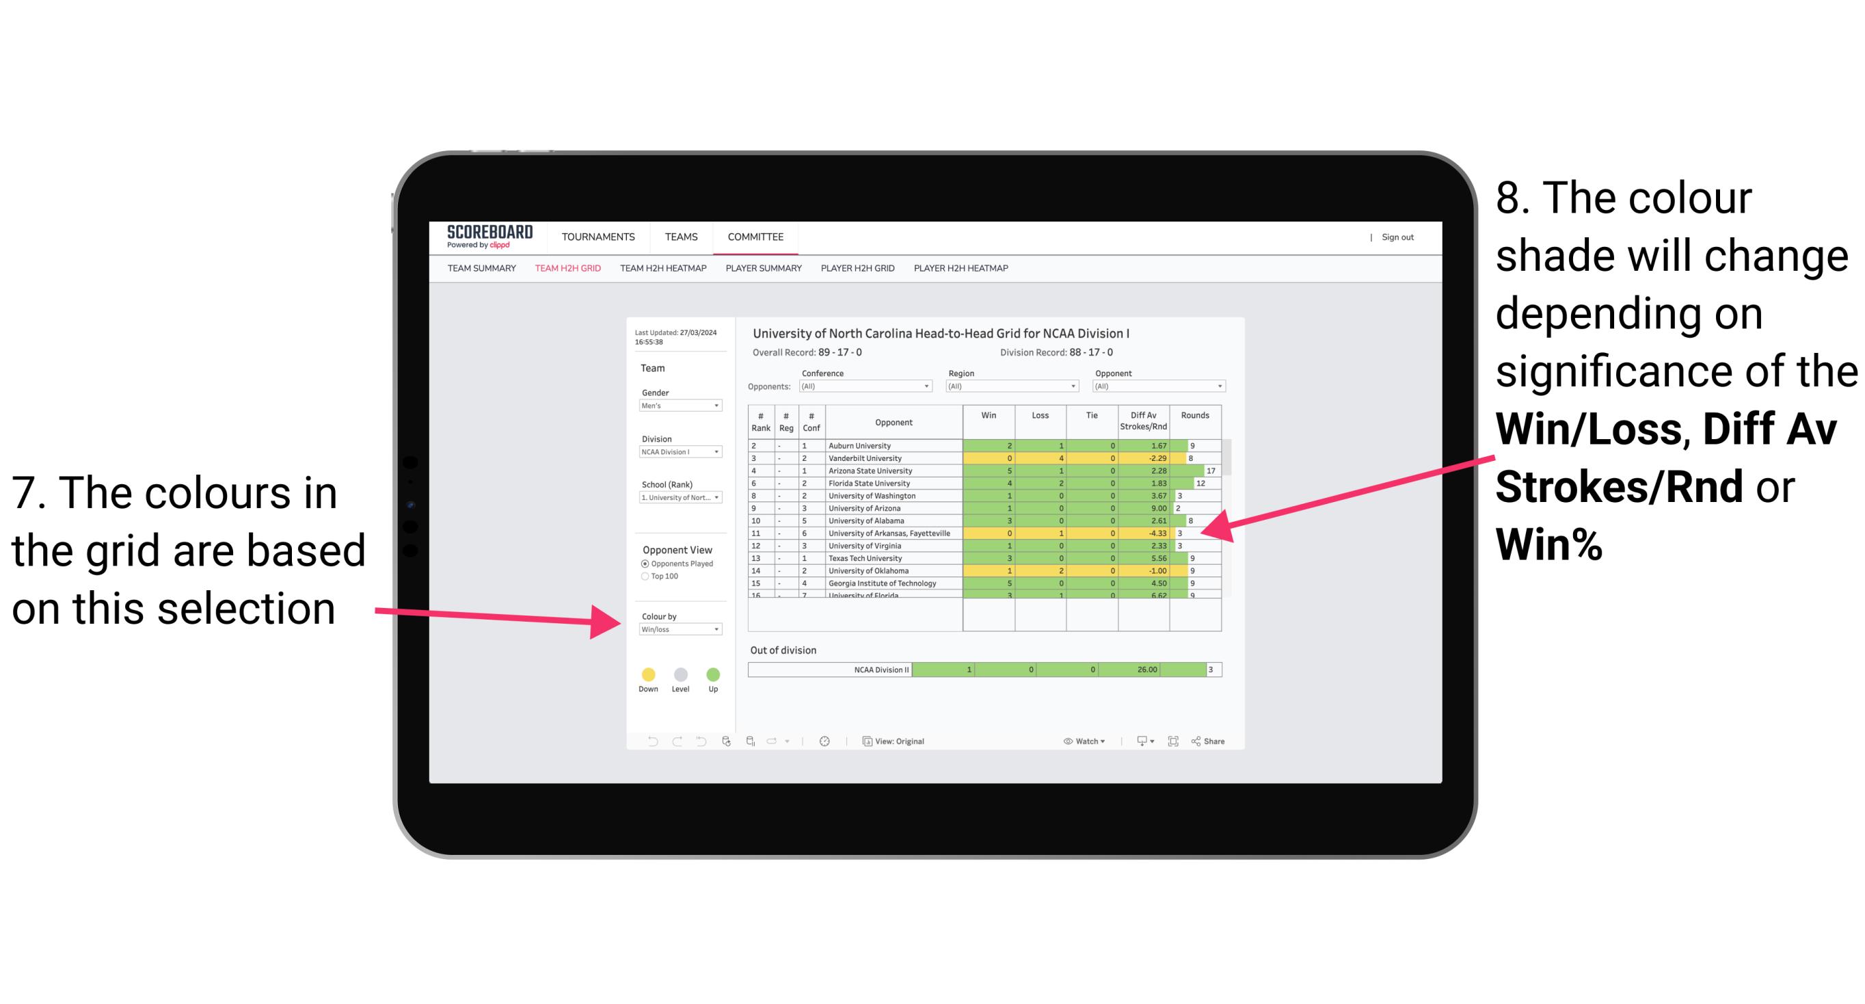
Task: Click the TOURNAMENTS menu item
Action: tap(597, 237)
